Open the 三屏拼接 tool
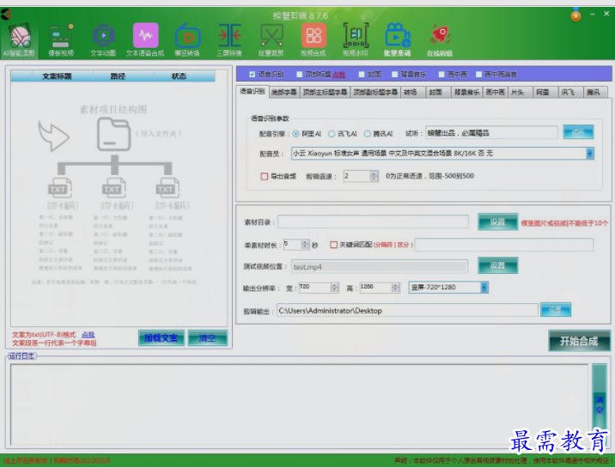 [x=229, y=40]
